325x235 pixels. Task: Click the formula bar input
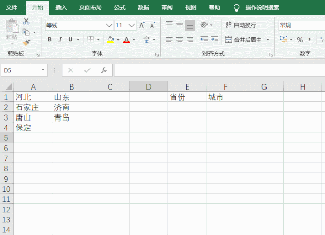click(x=220, y=70)
